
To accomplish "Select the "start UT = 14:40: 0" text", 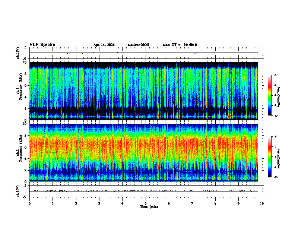I will (x=180, y=45).
